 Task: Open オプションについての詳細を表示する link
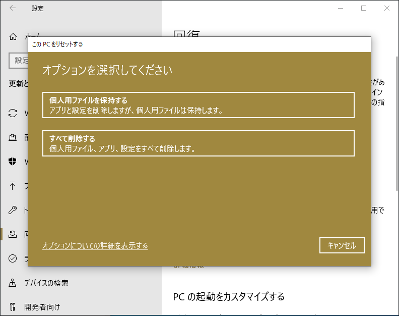tap(95, 246)
